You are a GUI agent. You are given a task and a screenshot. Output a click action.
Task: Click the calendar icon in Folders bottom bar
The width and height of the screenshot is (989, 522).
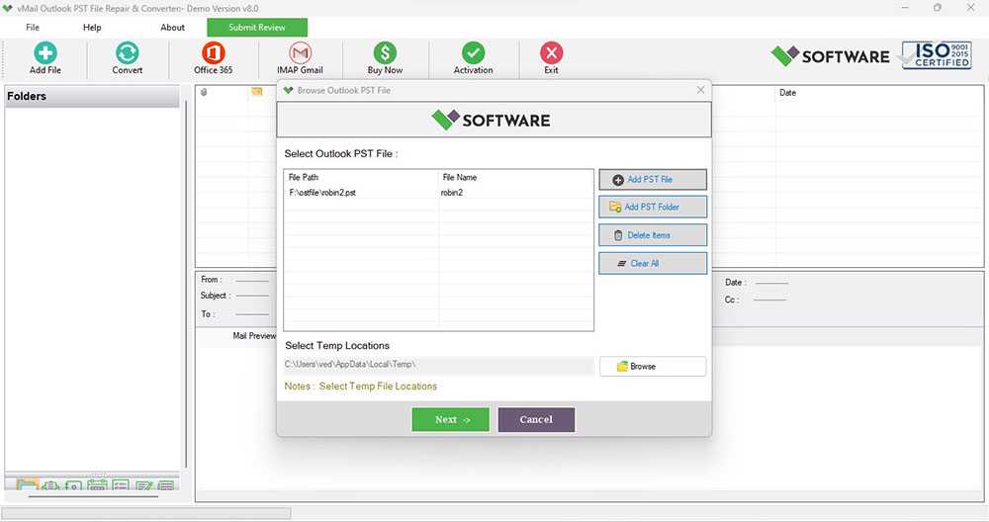[97, 485]
